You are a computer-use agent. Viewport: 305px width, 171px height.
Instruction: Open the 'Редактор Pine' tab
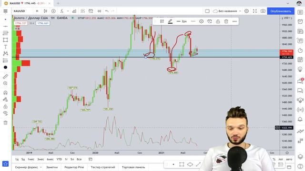pos(74,167)
